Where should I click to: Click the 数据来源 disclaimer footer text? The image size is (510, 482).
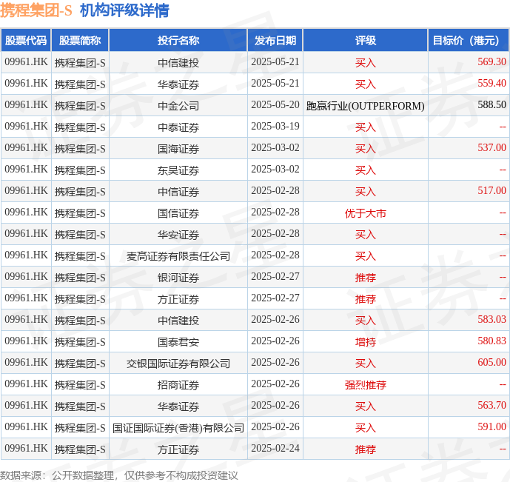coord(119,475)
